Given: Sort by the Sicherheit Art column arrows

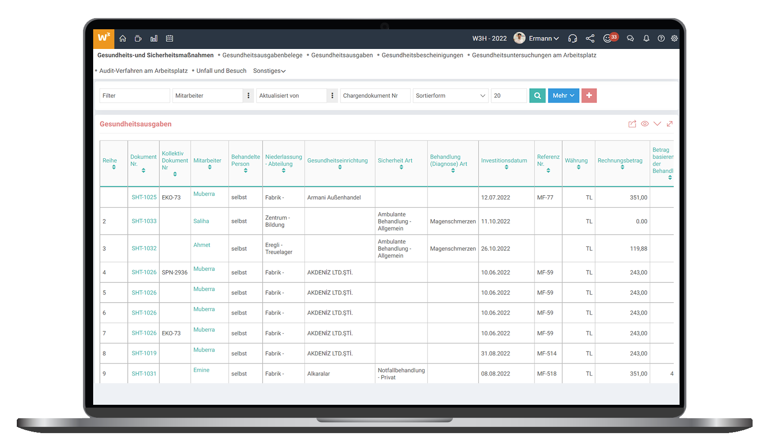Looking at the screenshot, I should [x=401, y=167].
